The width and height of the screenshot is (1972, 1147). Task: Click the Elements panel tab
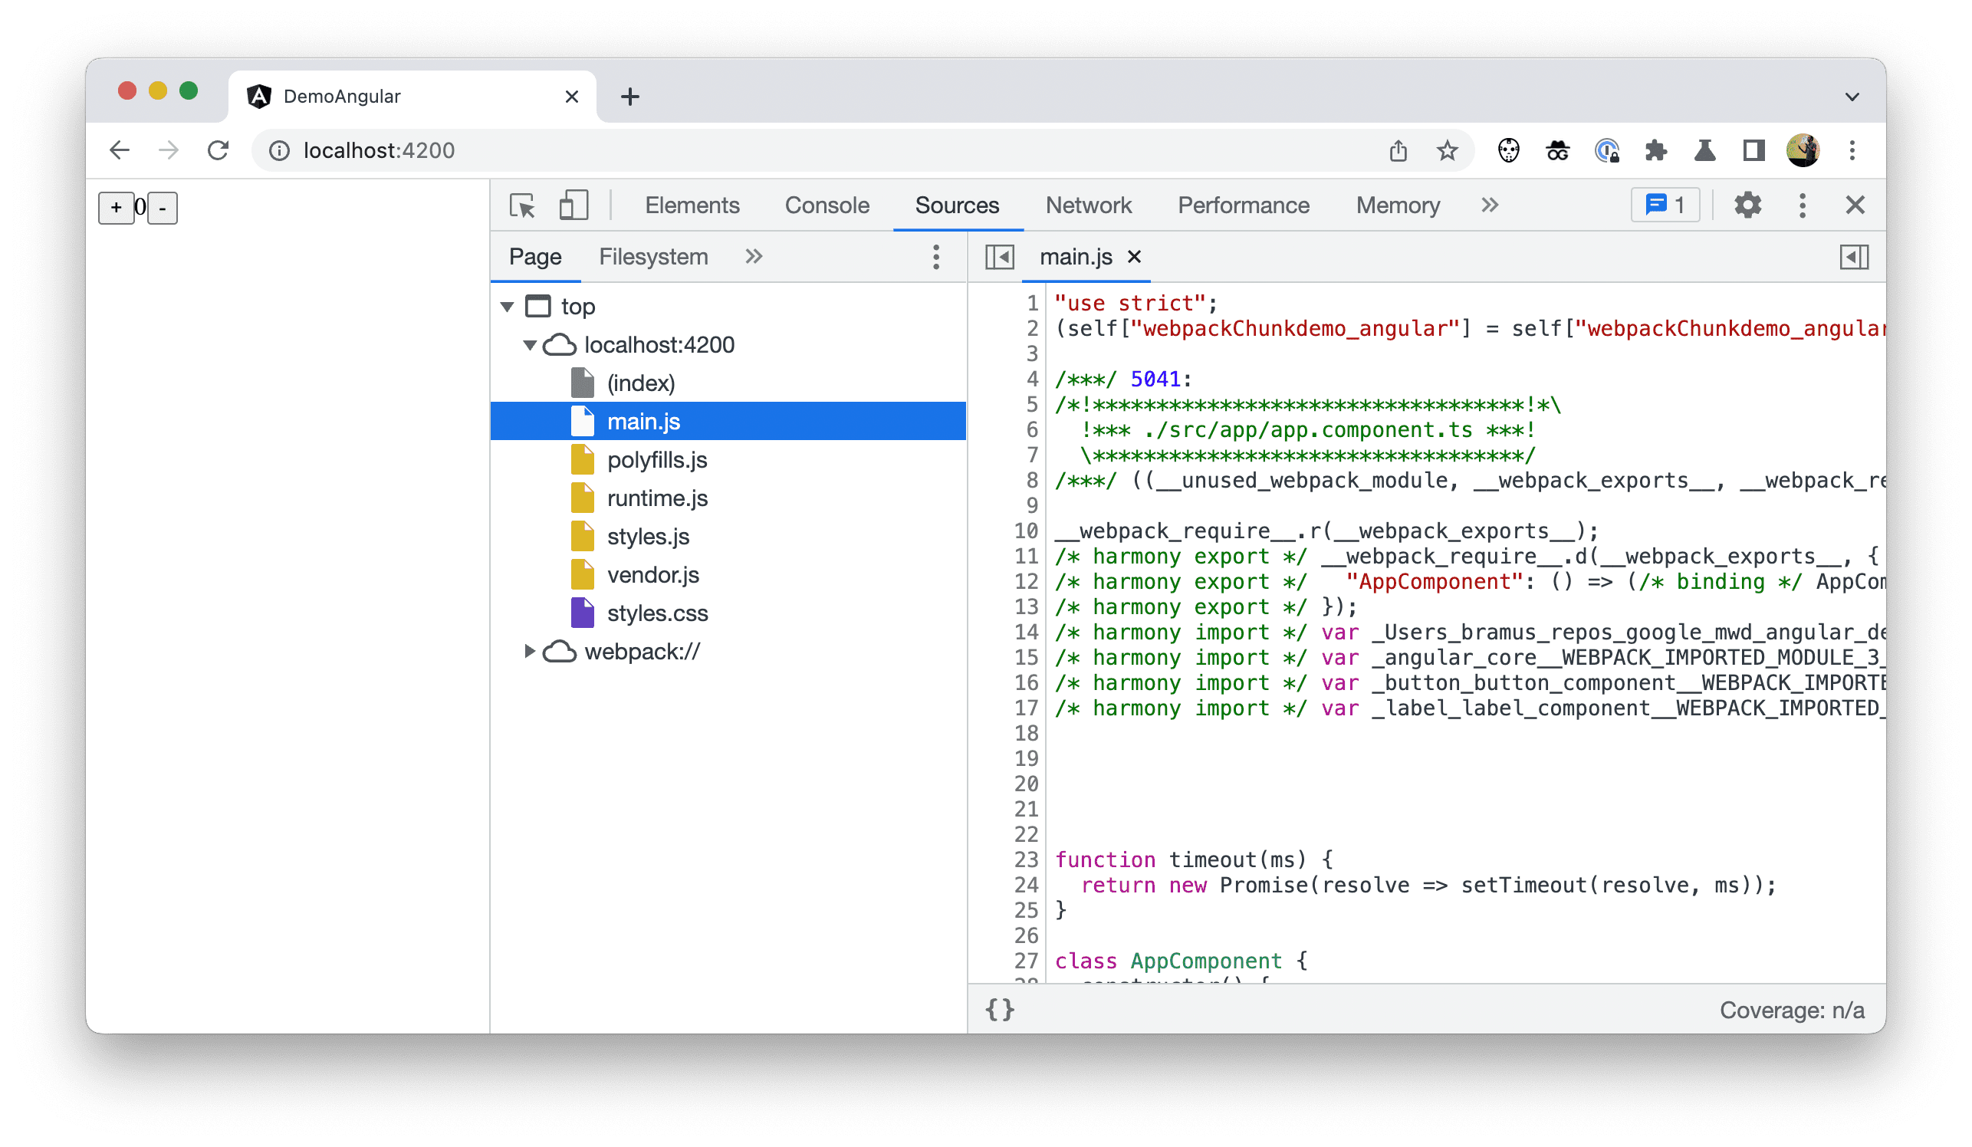point(689,205)
